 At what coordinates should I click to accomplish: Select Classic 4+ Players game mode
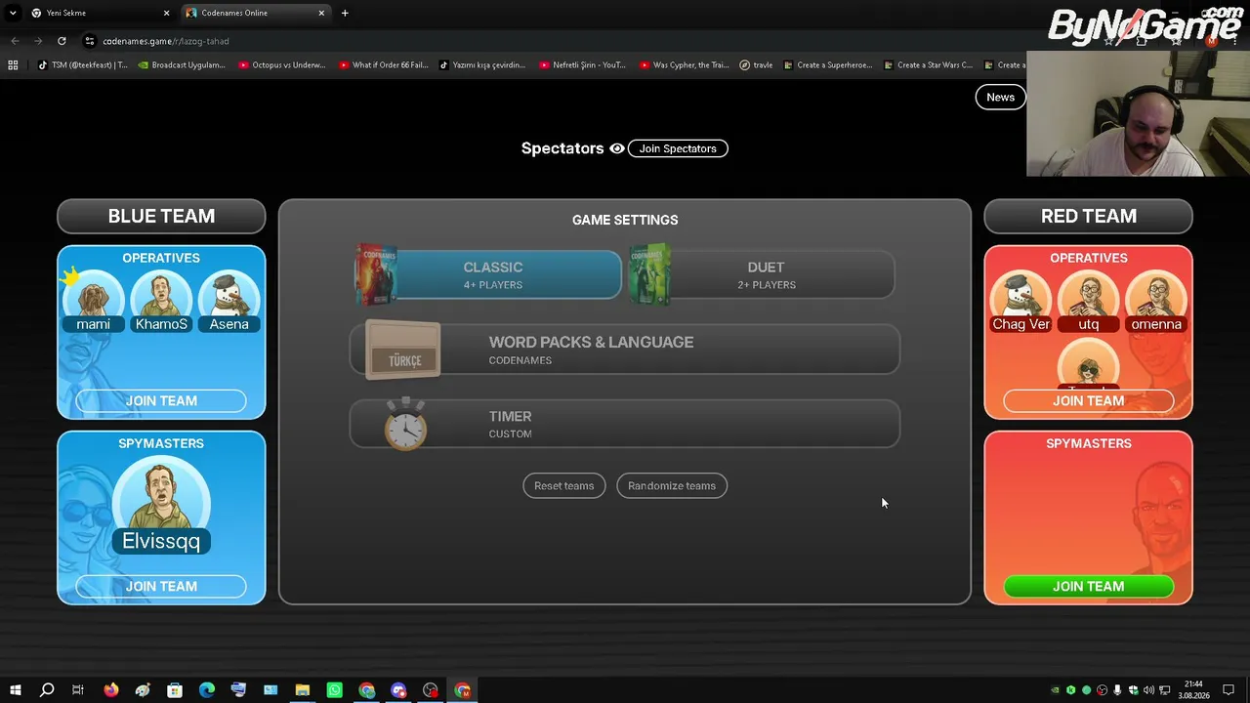point(488,274)
